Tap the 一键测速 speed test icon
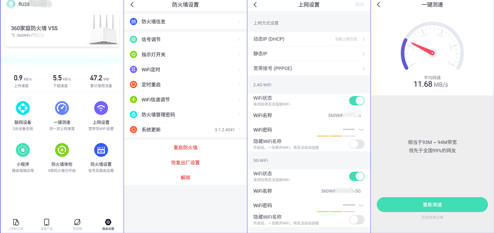Viewport: 494px width, 233px height. tap(62, 108)
